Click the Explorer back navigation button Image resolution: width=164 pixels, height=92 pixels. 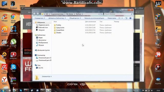[x=34, y=14]
